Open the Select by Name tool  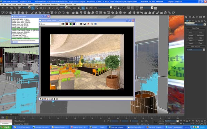[37, 8]
